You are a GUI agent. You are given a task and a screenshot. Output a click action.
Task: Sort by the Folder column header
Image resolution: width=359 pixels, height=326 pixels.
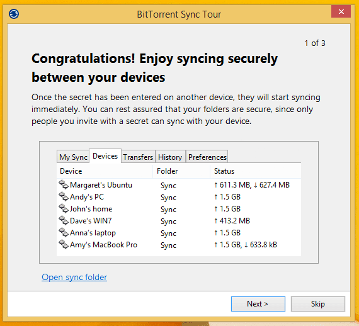[181, 171]
